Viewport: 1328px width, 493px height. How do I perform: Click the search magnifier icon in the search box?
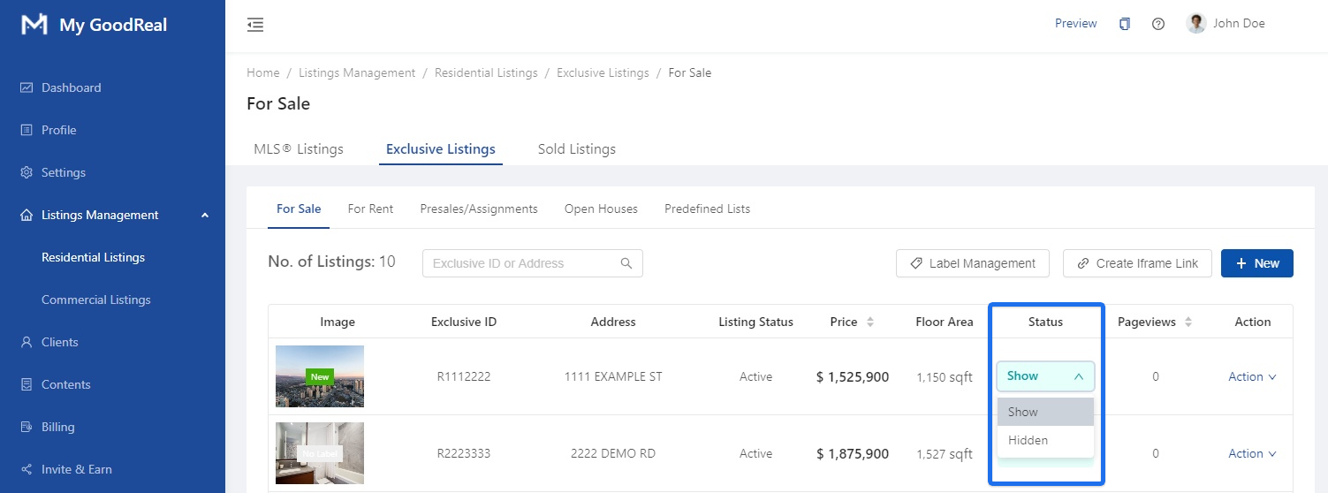tap(626, 263)
